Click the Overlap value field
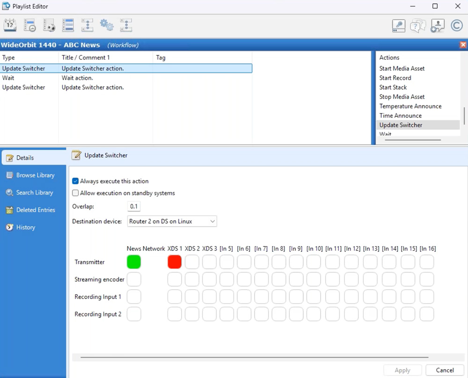468x378 pixels. (134, 206)
